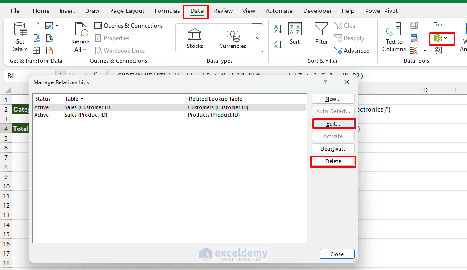Click the Data Validation icon
467x270 pixels.
click(414, 50)
